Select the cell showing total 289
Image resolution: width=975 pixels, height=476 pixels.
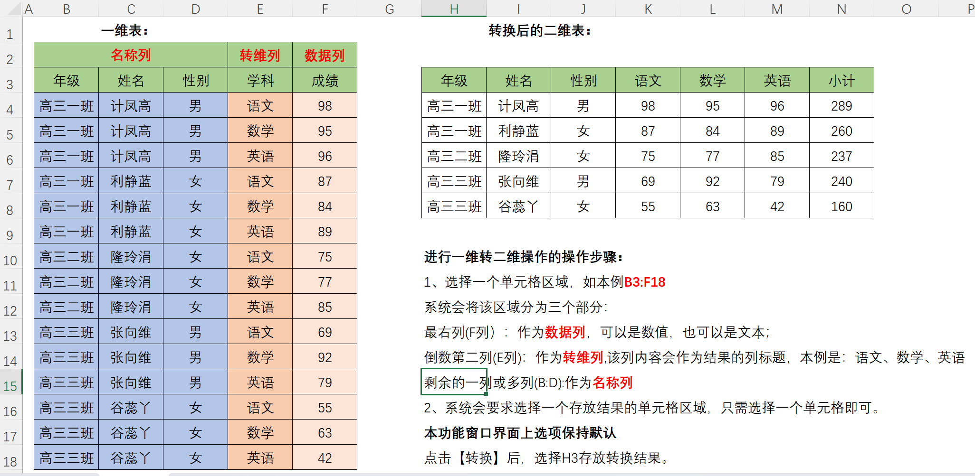click(841, 106)
